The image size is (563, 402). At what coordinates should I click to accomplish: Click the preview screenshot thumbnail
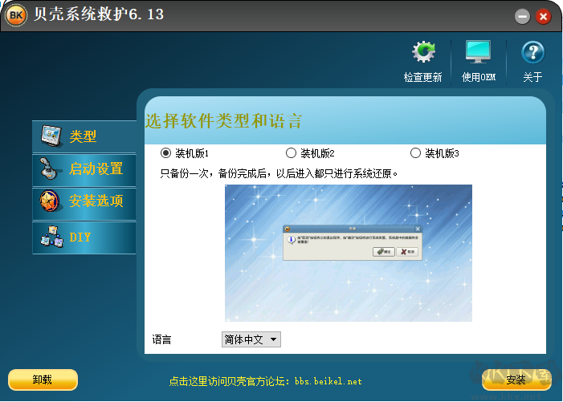(x=349, y=253)
